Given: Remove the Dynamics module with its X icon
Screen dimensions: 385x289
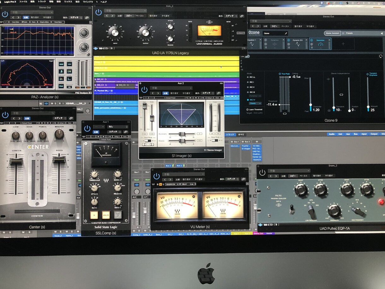Looking at the screenshot, I should tap(283, 40).
